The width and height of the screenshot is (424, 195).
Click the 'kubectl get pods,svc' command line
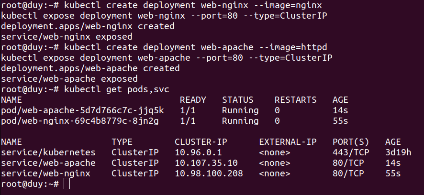pos(117,89)
